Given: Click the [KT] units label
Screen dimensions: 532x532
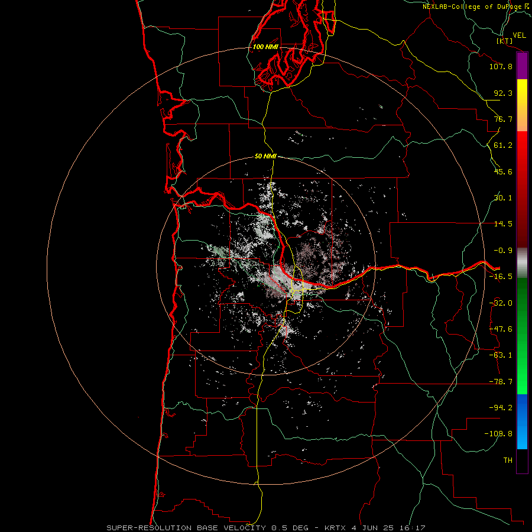Looking at the screenshot, I should (505, 41).
